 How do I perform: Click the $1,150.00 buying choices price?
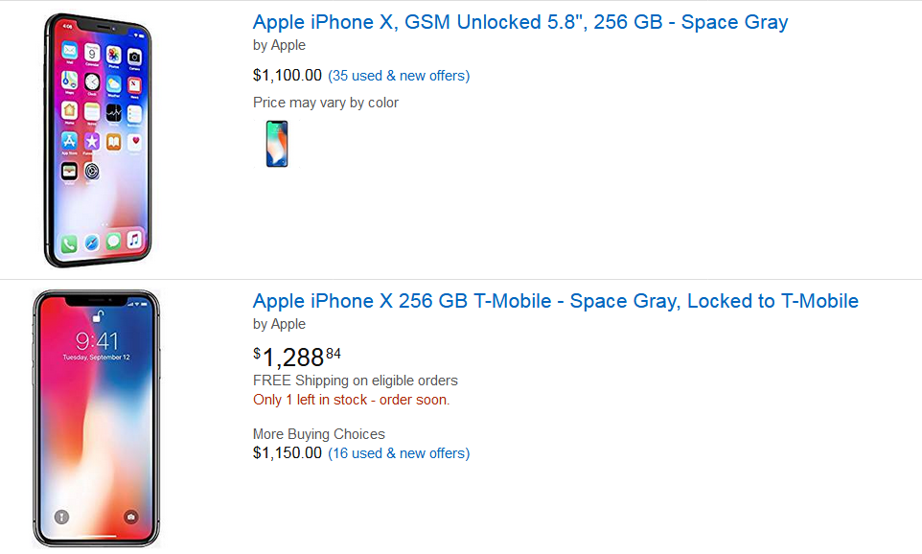pos(288,452)
